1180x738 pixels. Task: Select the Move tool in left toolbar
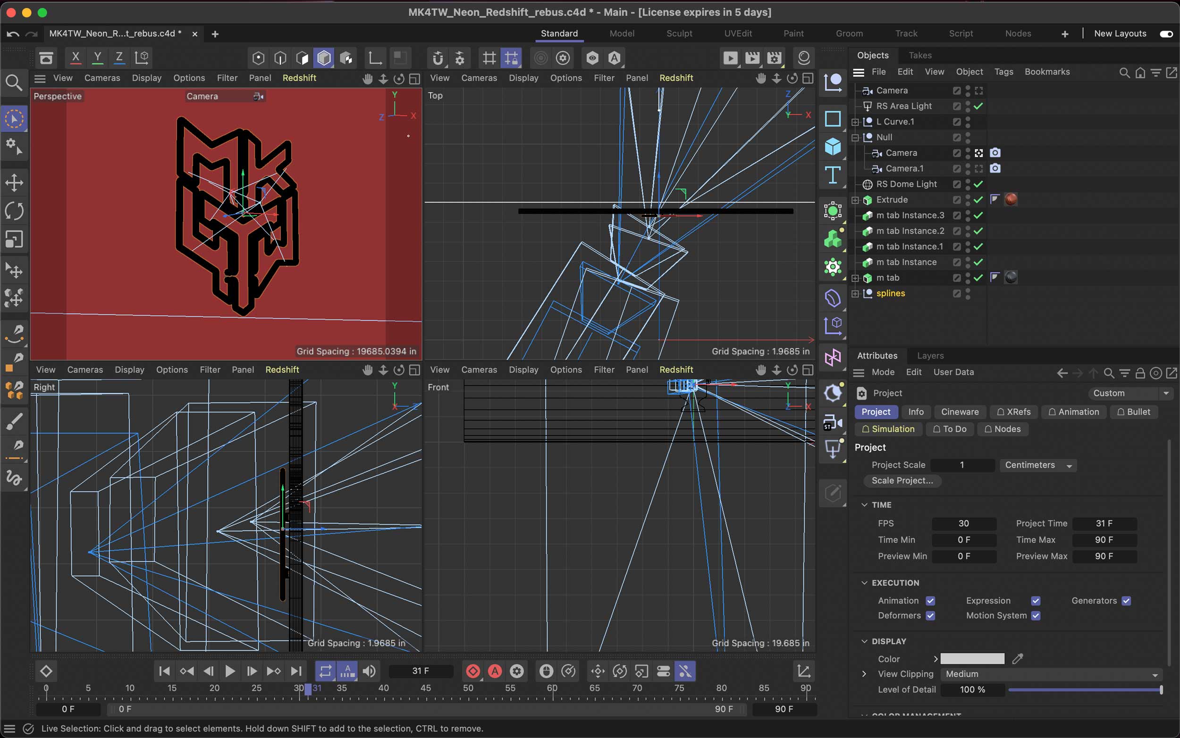click(x=14, y=183)
